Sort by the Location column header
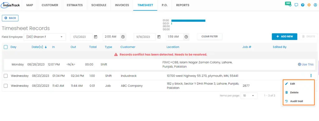The width and height of the screenshot is (319, 121). [173, 47]
